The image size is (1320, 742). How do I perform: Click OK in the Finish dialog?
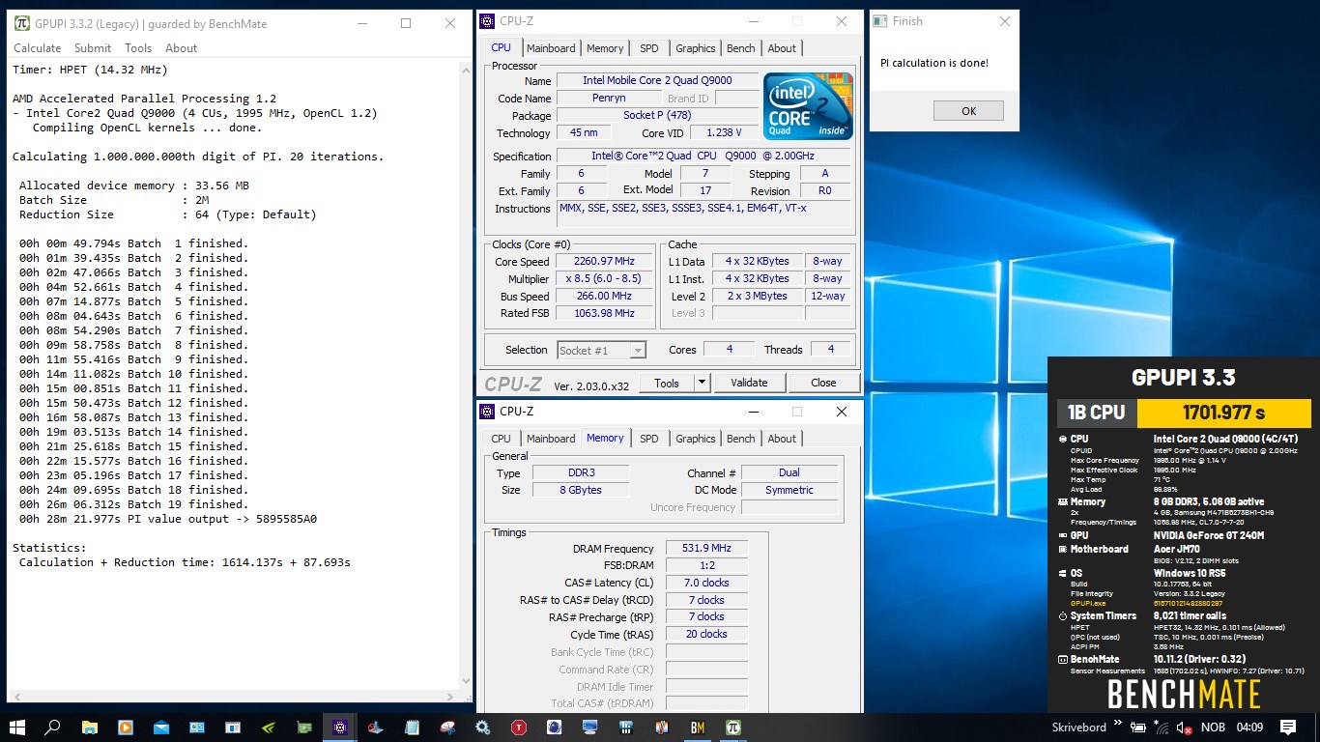click(968, 111)
